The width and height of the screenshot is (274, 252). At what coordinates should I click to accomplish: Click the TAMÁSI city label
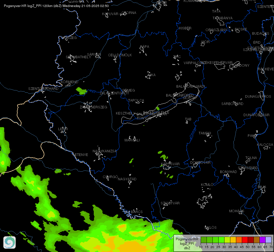pos(205,133)
